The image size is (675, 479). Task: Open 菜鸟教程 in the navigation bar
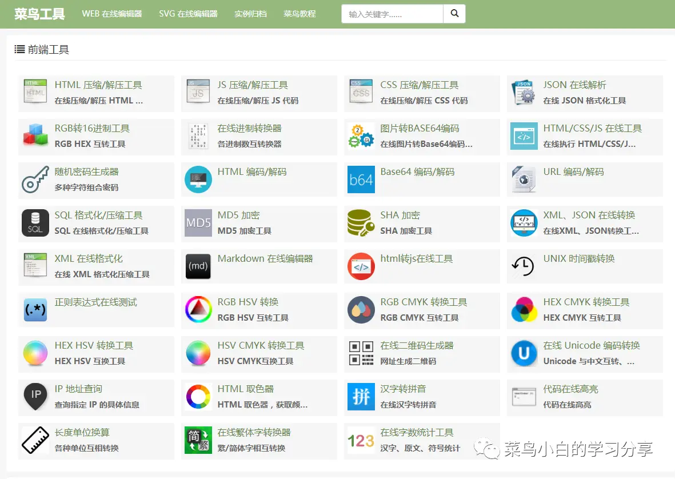click(x=299, y=14)
